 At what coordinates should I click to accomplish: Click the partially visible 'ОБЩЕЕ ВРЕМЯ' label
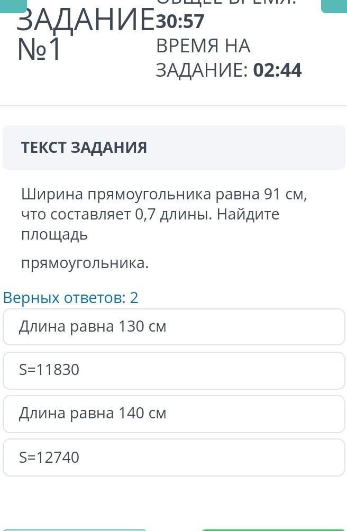pos(225,3)
